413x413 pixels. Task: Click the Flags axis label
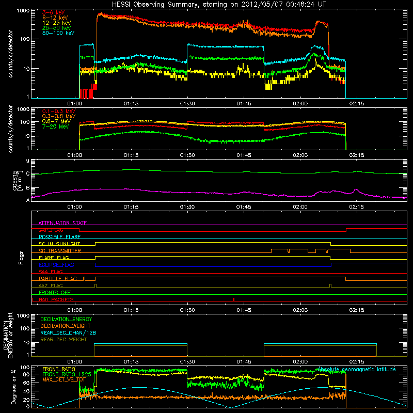tap(21, 258)
